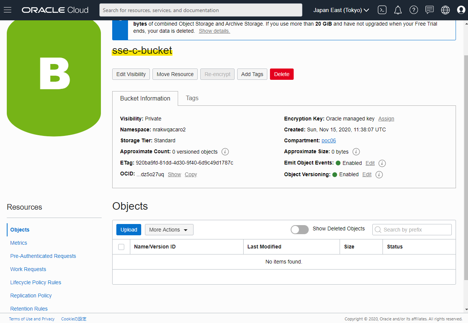
Task: Click the red Delete button
Action: pyautogui.click(x=282, y=74)
